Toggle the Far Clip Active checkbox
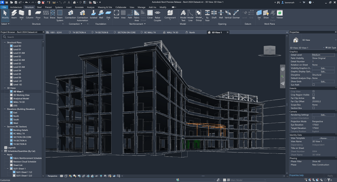 click(313, 98)
